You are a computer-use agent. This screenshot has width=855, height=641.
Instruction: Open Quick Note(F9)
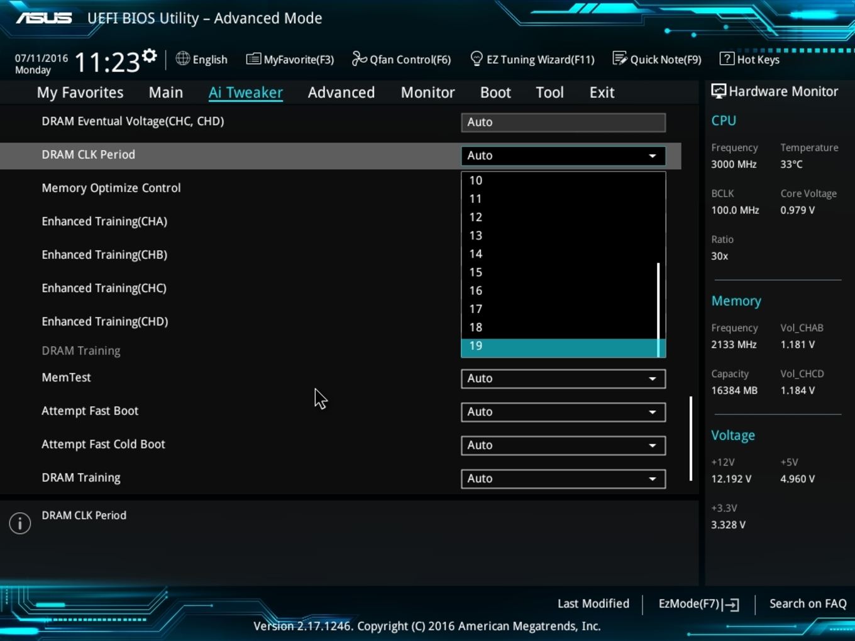(657, 59)
